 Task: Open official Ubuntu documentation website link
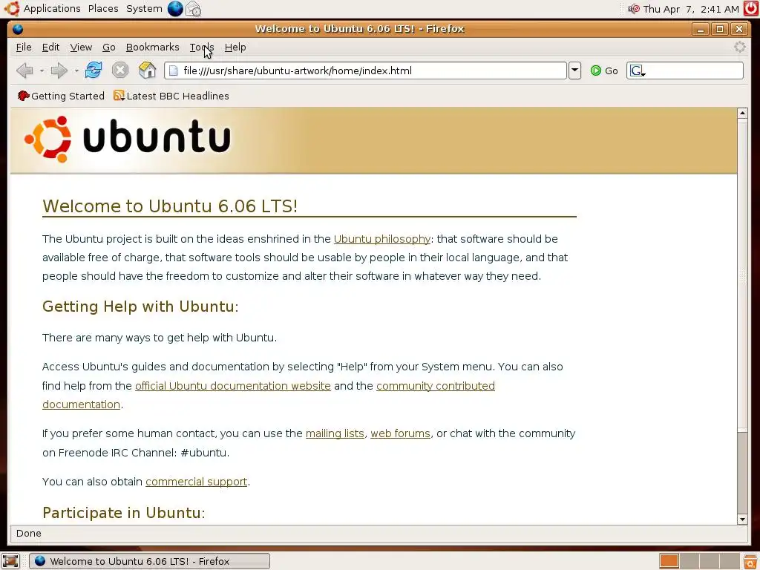tap(232, 386)
